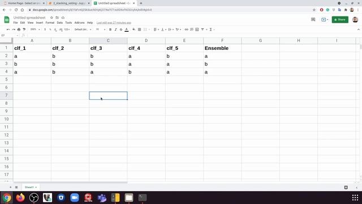Open the Tools menu
The width and height of the screenshot is (362, 204).
68,23
